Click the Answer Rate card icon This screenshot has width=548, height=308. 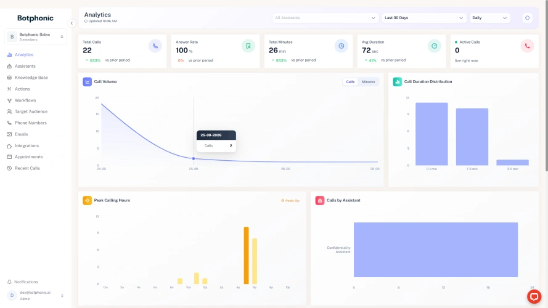click(x=248, y=46)
